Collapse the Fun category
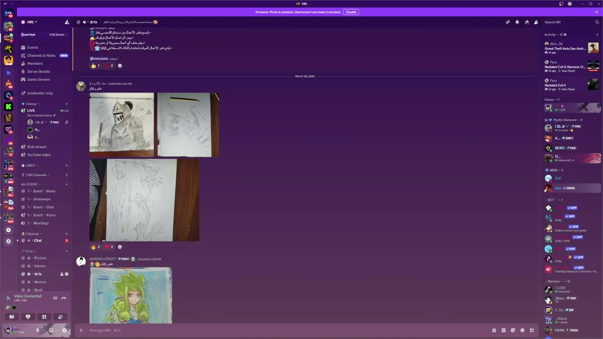This screenshot has width=603, height=339. pos(29,251)
